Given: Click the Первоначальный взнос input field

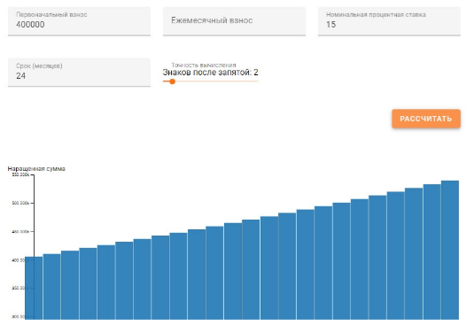Looking at the screenshot, I should 79,21.
